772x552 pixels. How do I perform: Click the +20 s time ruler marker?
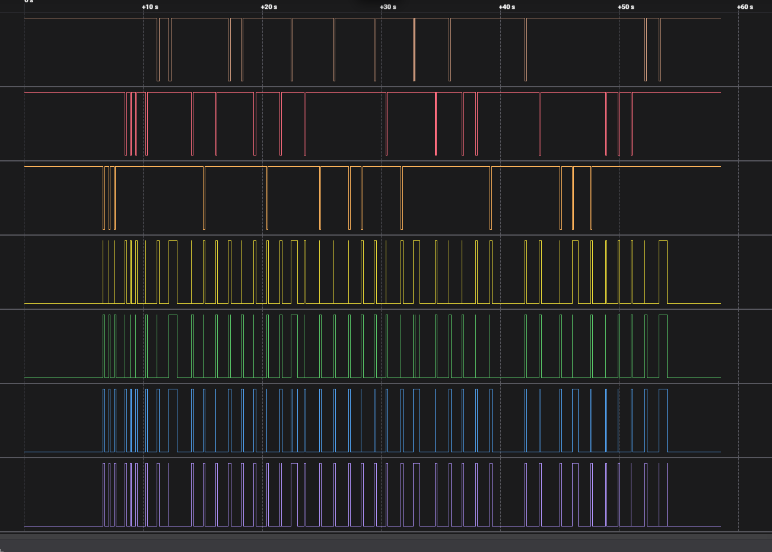point(269,7)
